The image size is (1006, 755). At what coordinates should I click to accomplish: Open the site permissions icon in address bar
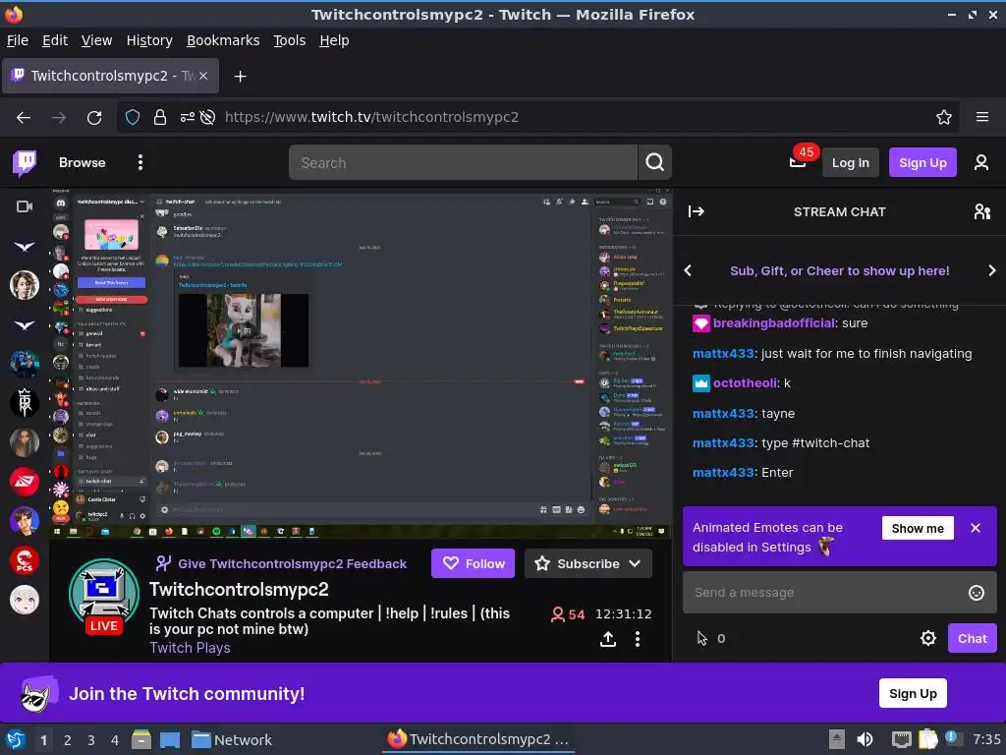(187, 117)
